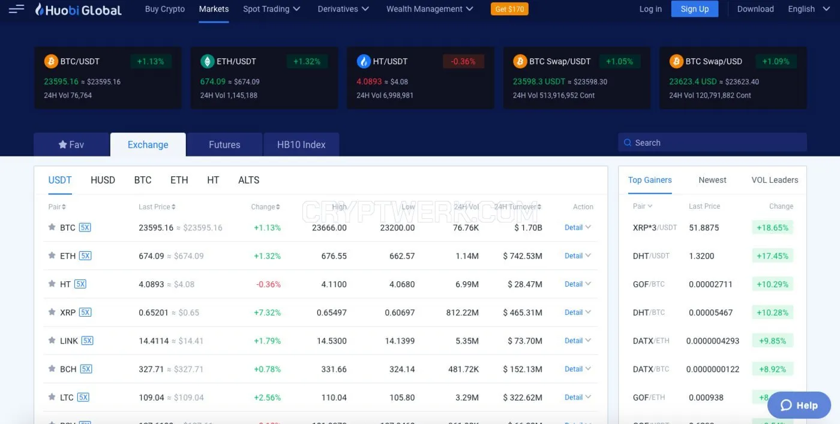840x424 pixels.
Task: Switch to the HB10 Index tab
Action: point(301,145)
